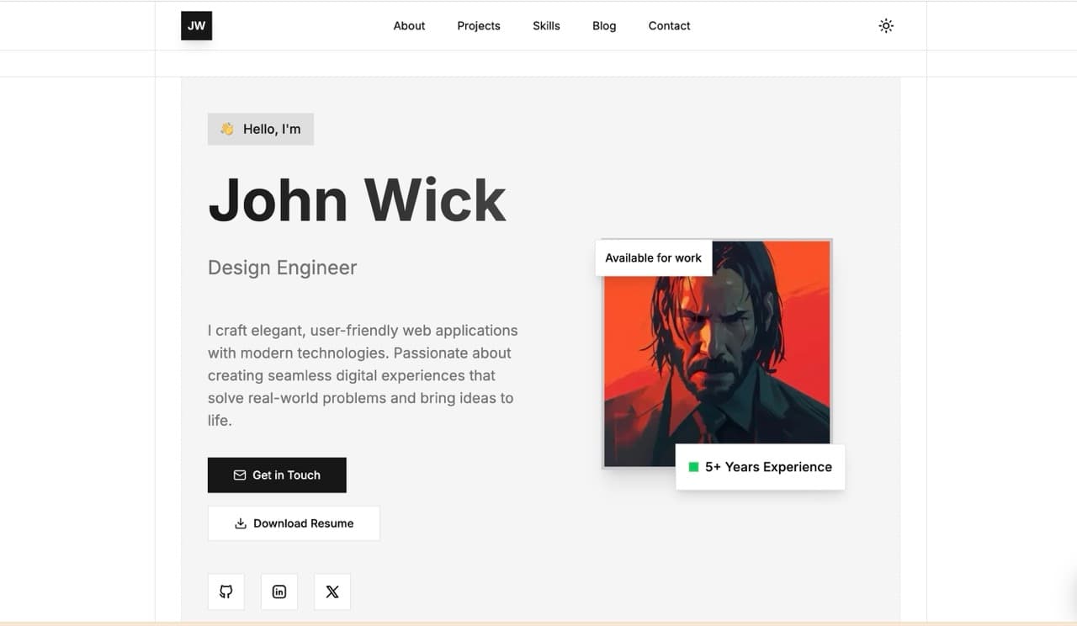Navigate to the Contact section

click(x=669, y=25)
